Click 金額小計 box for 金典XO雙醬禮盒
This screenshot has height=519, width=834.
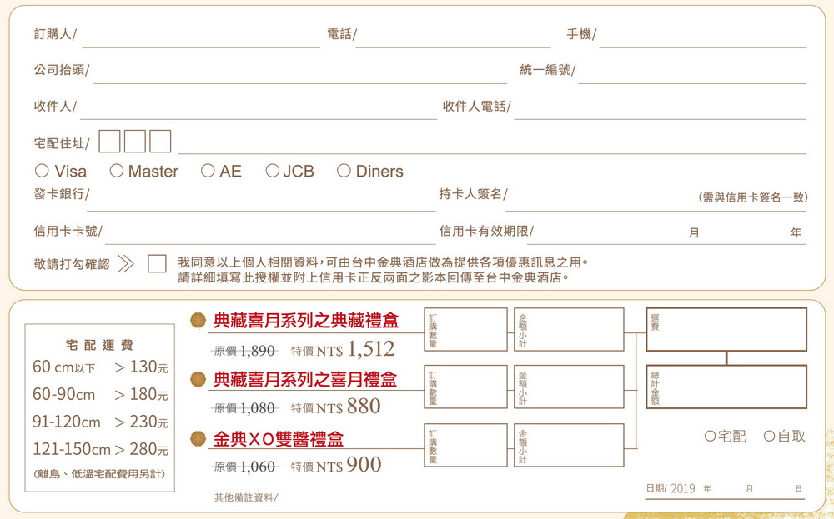[x=569, y=445]
